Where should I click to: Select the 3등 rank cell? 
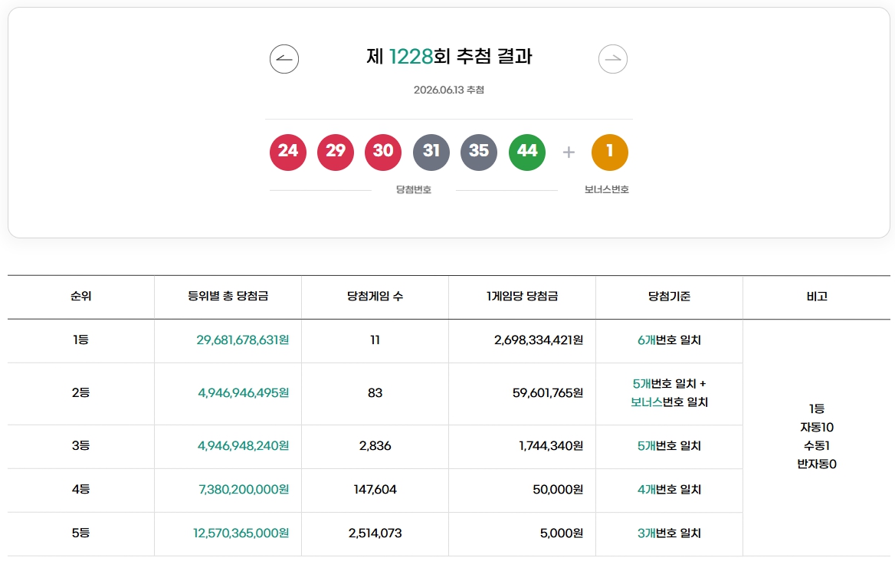[80, 446]
